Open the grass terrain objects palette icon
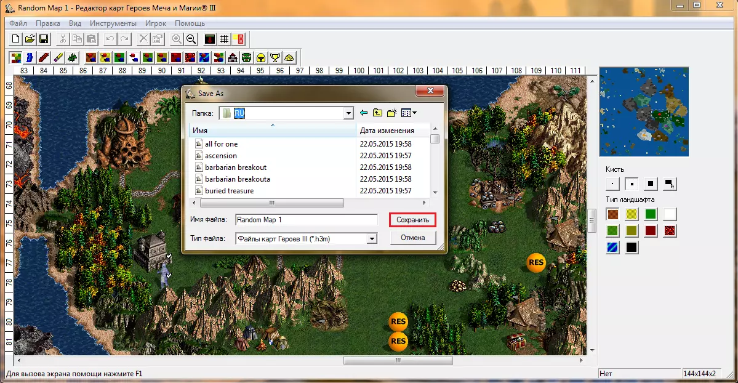Viewport: 738px width, 383px height. (119, 58)
